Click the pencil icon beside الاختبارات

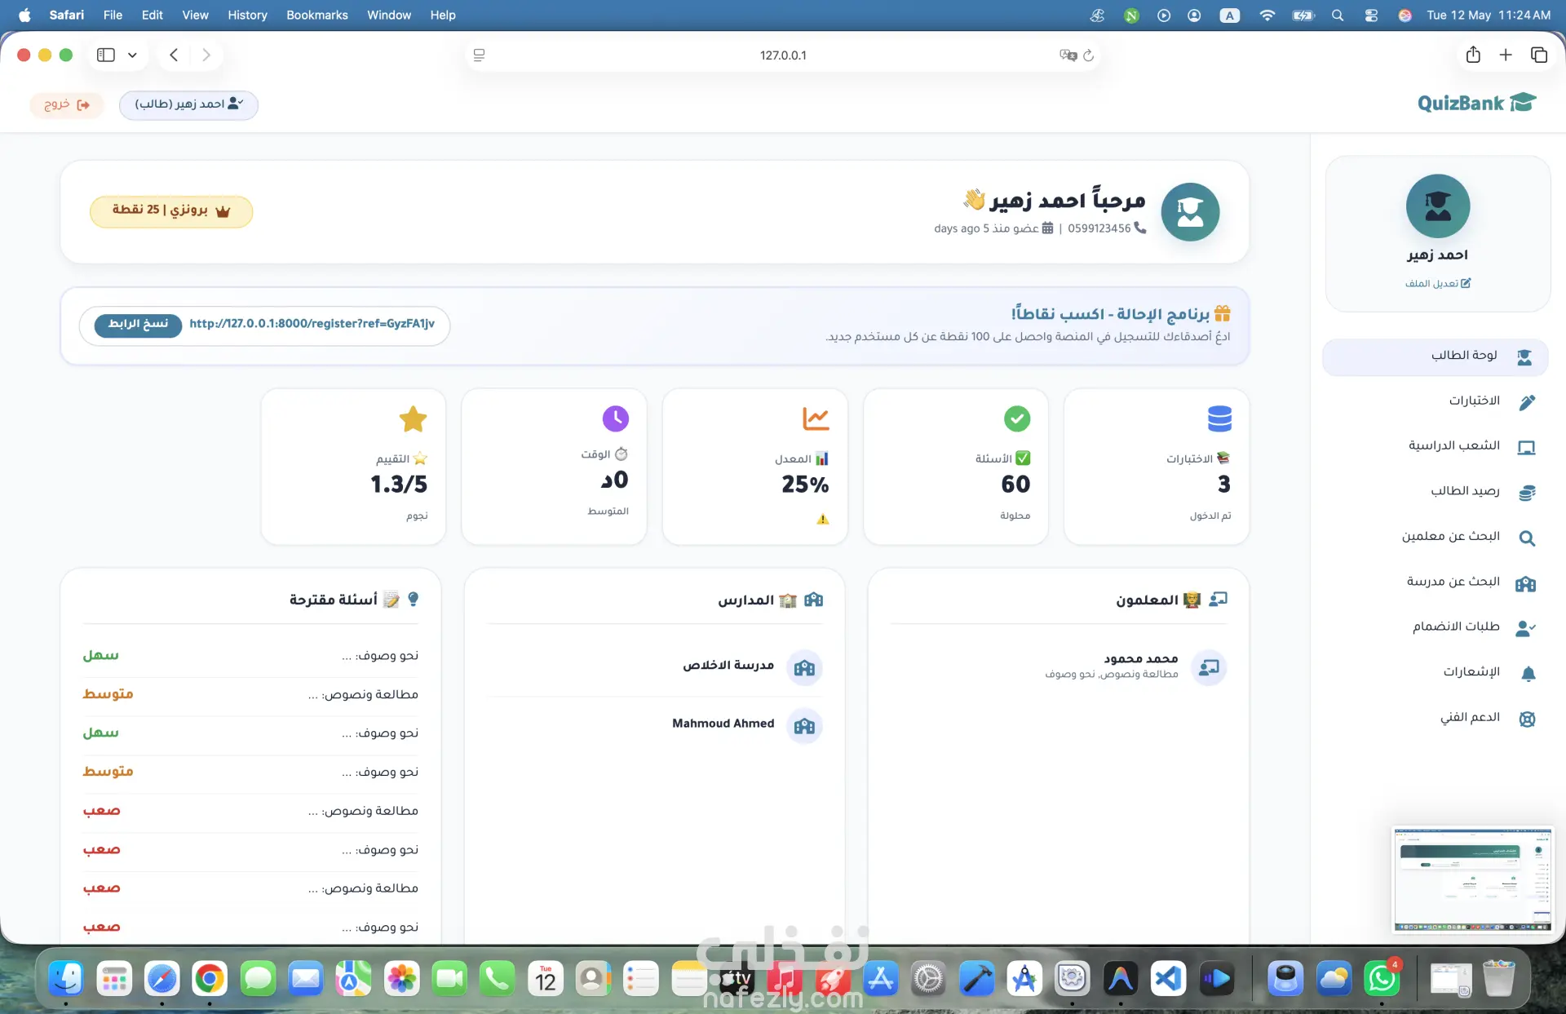1527,402
